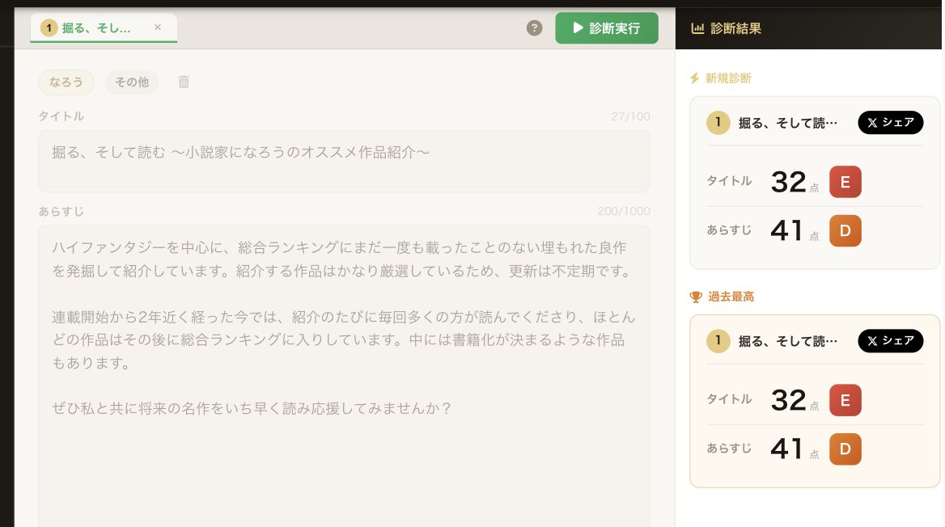Click the 200/1000 synopsis character counter
Screen dimensions: 945x527
tap(624, 211)
